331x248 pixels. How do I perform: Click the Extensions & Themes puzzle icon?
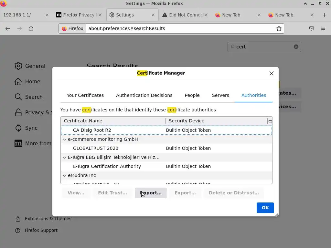pyautogui.click(x=18, y=219)
